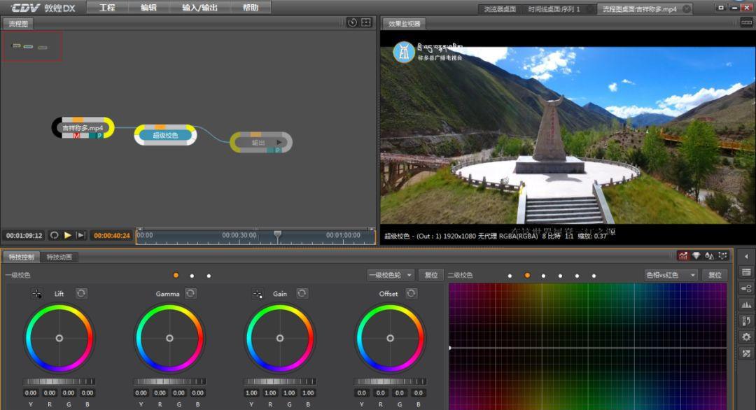756x410 pixels.
Task: Open the 色相vs红色 dropdown
Action: coord(671,275)
